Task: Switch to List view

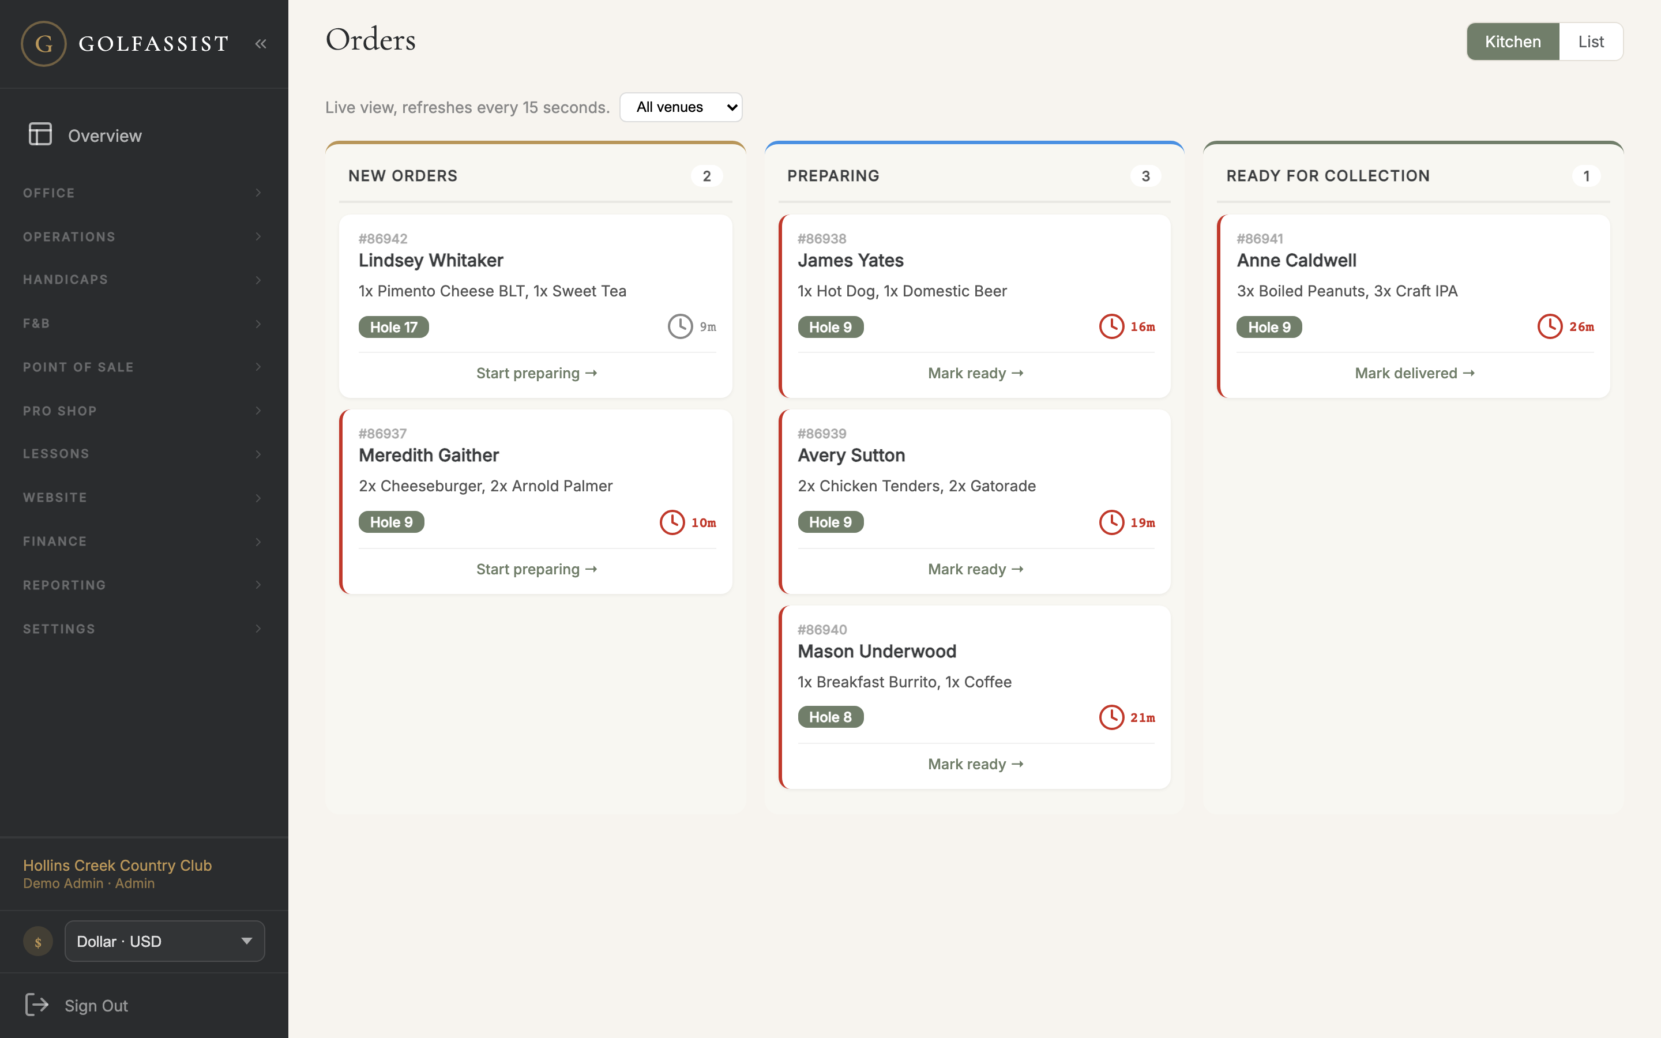Action: pyautogui.click(x=1591, y=42)
